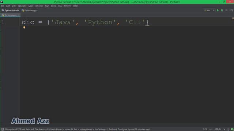
Task: Open the File menu
Action: [x=3, y=6]
